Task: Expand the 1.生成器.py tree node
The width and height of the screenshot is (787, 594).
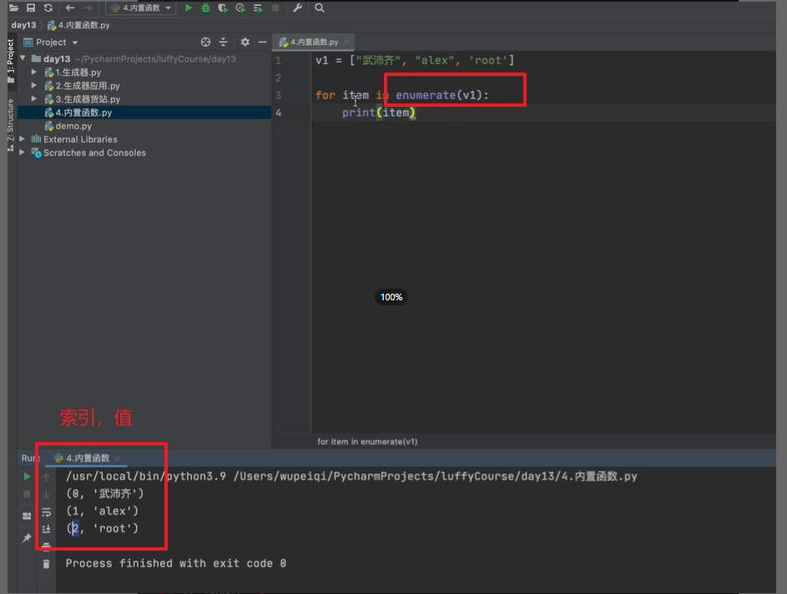Action: [34, 73]
